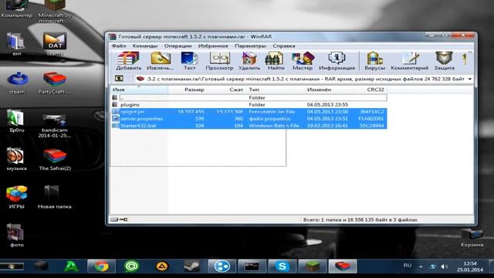Image resolution: width=494 pixels, height=278 pixels.
Task: Select the steam desktop icon
Action: tap(17, 83)
